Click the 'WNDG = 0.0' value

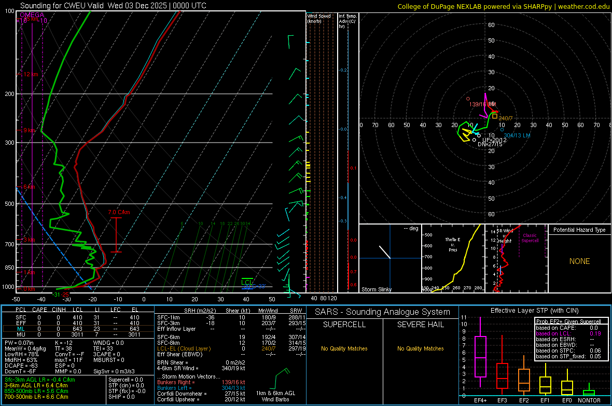click(108, 343)
